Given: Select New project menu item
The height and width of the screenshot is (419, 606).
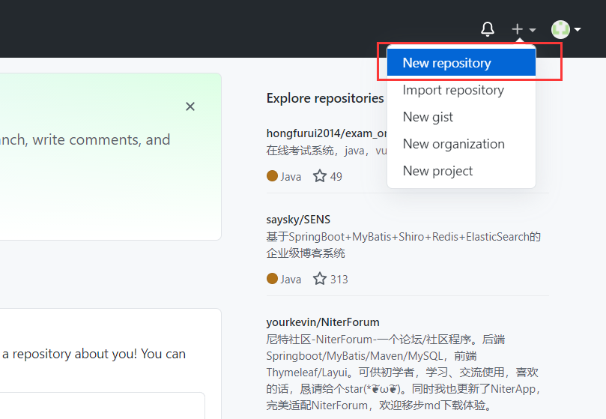Looking at the screenshot, I should [438, 171].
